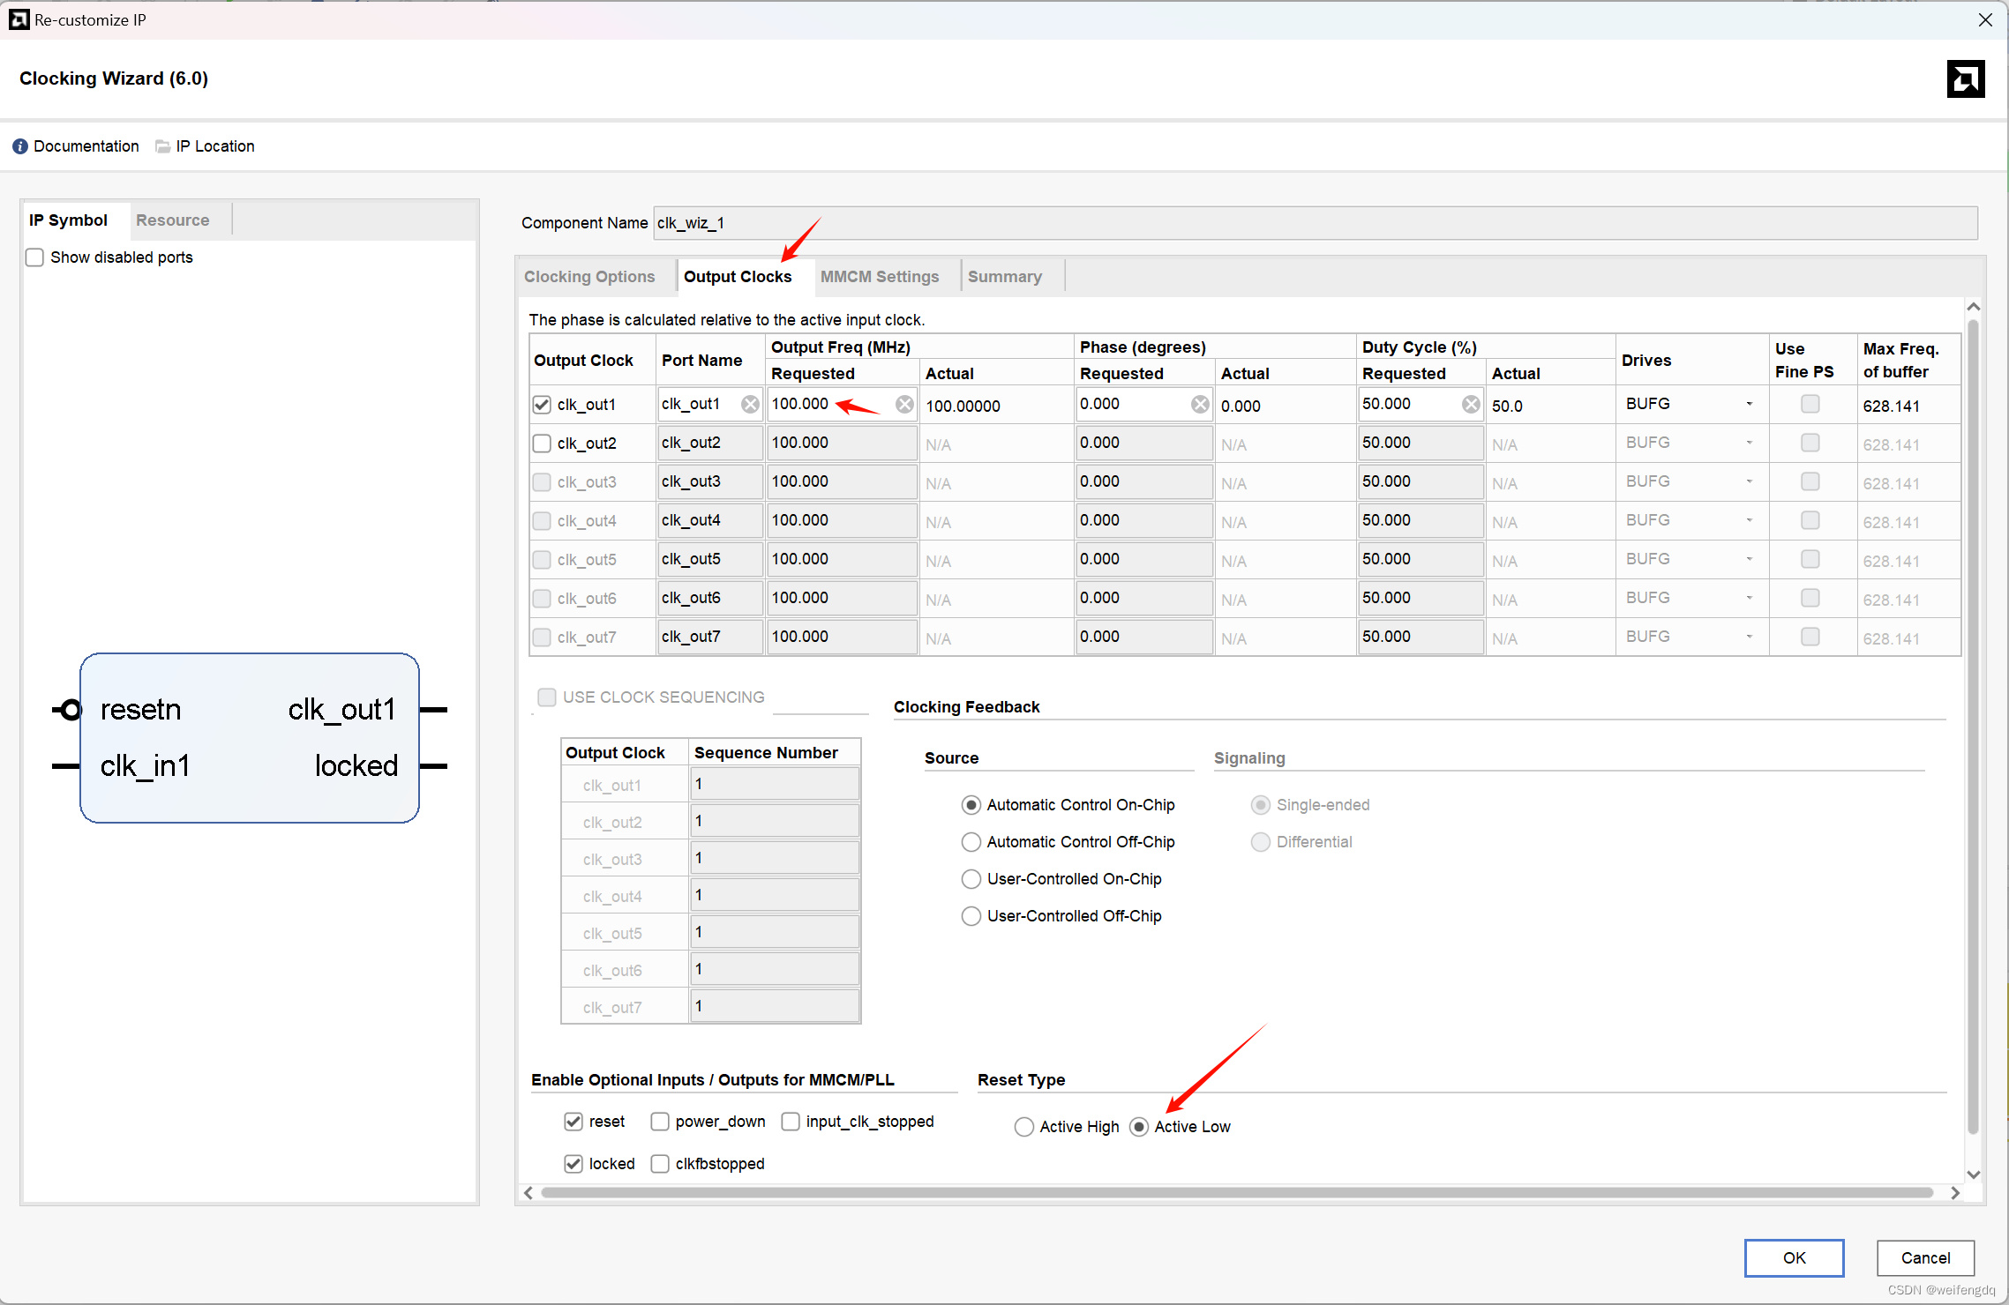The width and height of the screenshot is (2009, 1305).
Task: Clear the clk_out1 requested frequency value
Action: (904, 404)
